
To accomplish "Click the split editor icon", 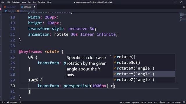I will tap(184, 7).
